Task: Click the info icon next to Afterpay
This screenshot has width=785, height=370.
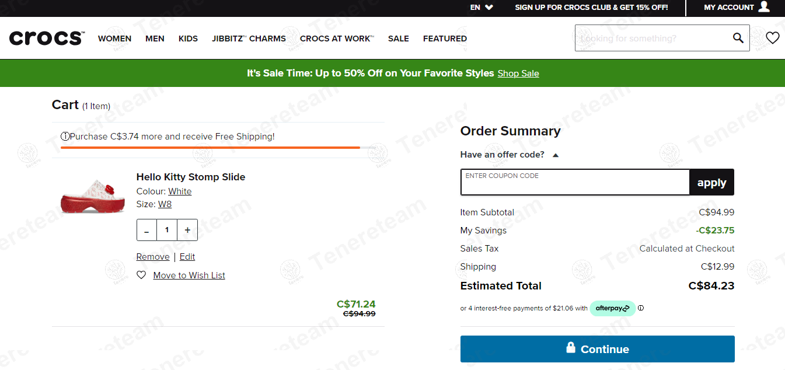Action: (640, 308)
